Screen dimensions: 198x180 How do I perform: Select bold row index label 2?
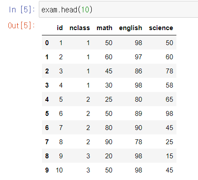[47, 71]
